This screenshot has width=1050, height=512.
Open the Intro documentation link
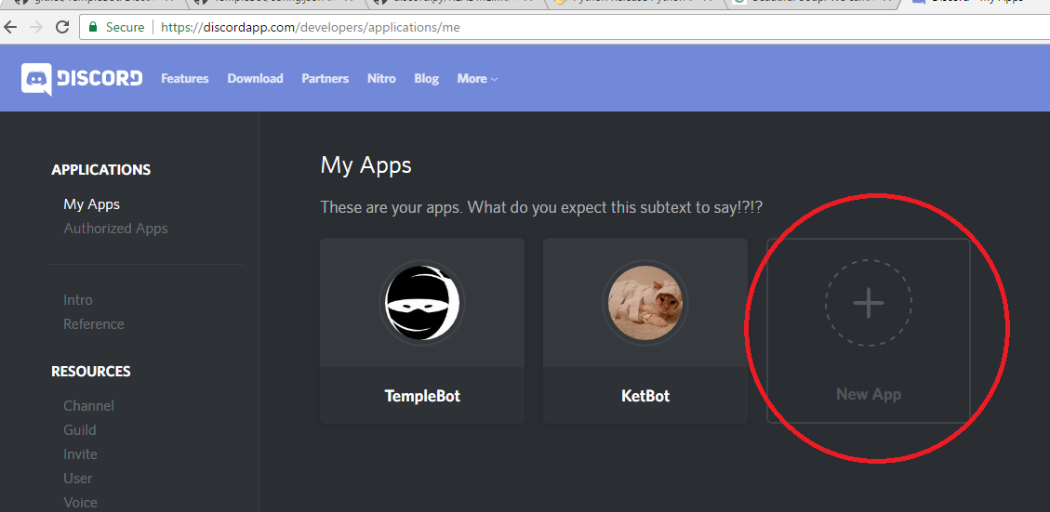click(78, 300)
